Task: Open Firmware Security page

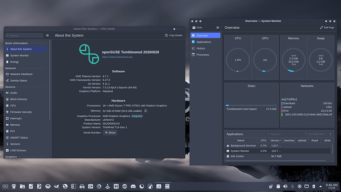Action: pyautogui.click(x=26, y=112)
